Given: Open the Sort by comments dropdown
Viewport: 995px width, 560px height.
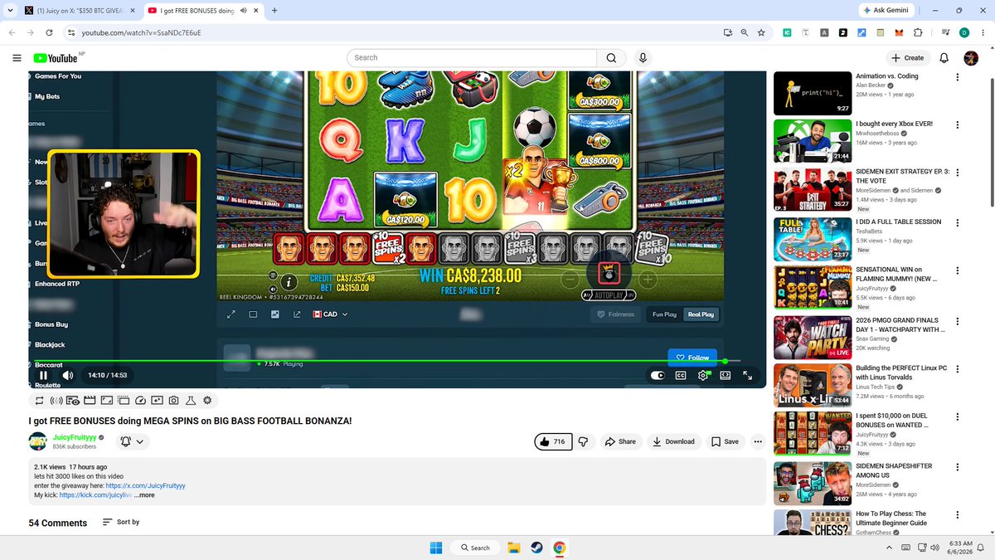Looking at the screenshot, I should [120, 522].
